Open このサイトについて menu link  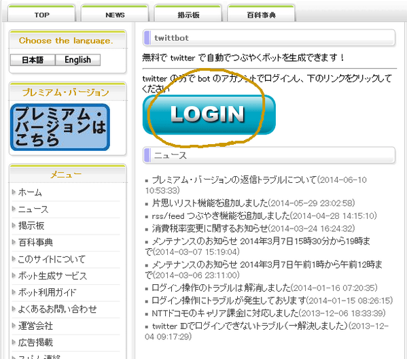pyautogui.click(x=52, y=259)
